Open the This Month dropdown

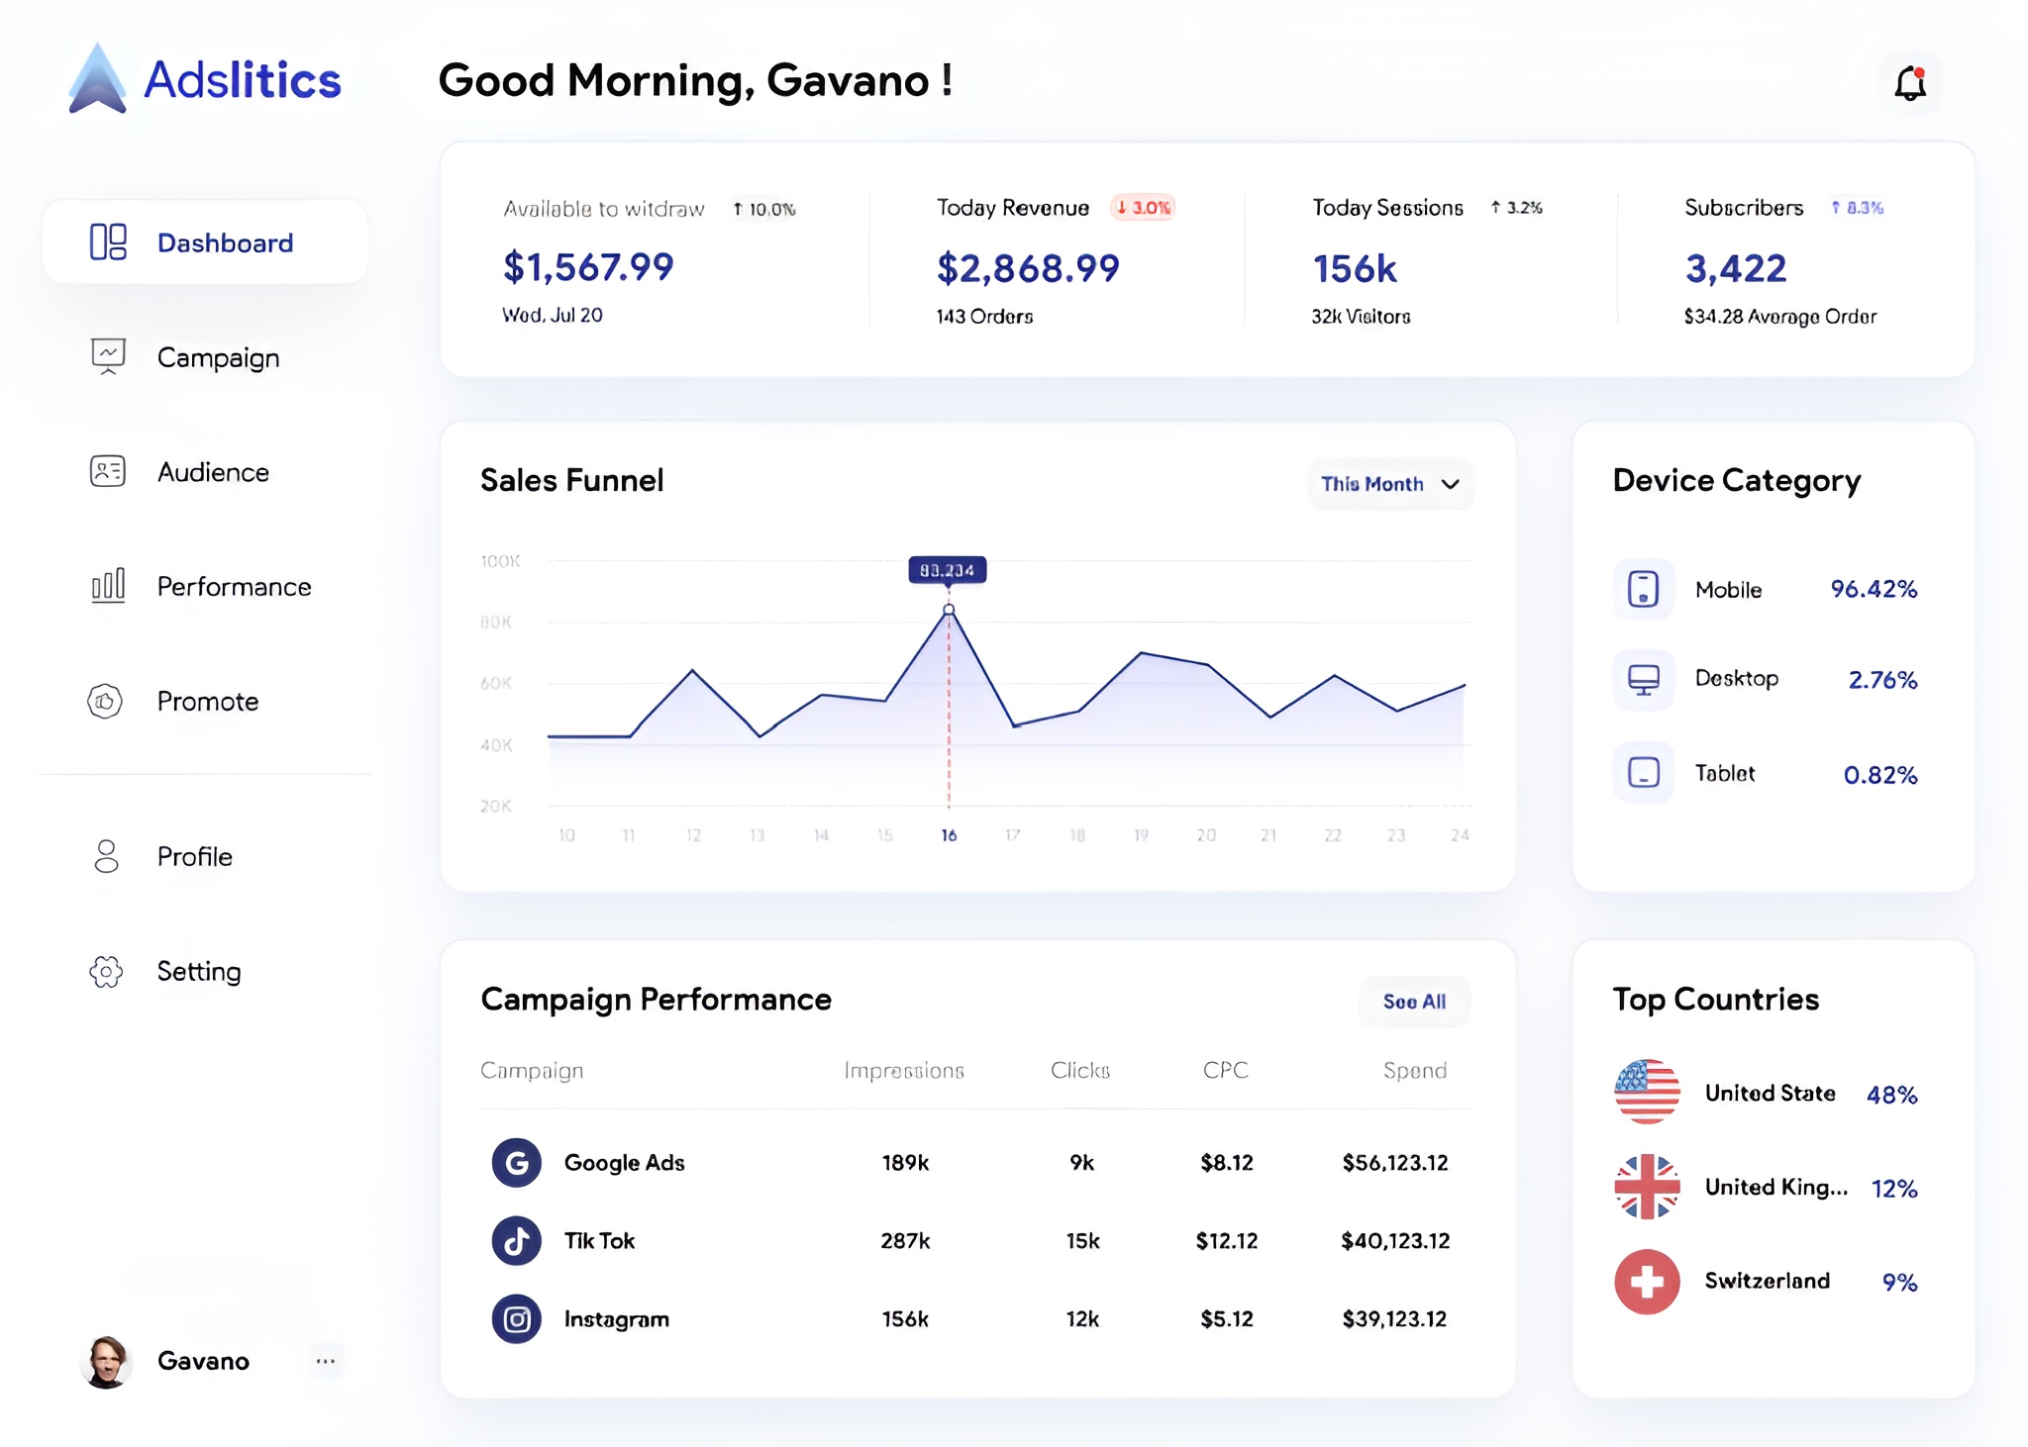click(1390, 484)
